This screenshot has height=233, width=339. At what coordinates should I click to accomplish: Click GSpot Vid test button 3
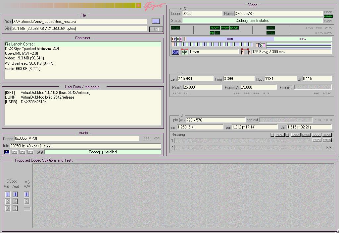(8, 208)
